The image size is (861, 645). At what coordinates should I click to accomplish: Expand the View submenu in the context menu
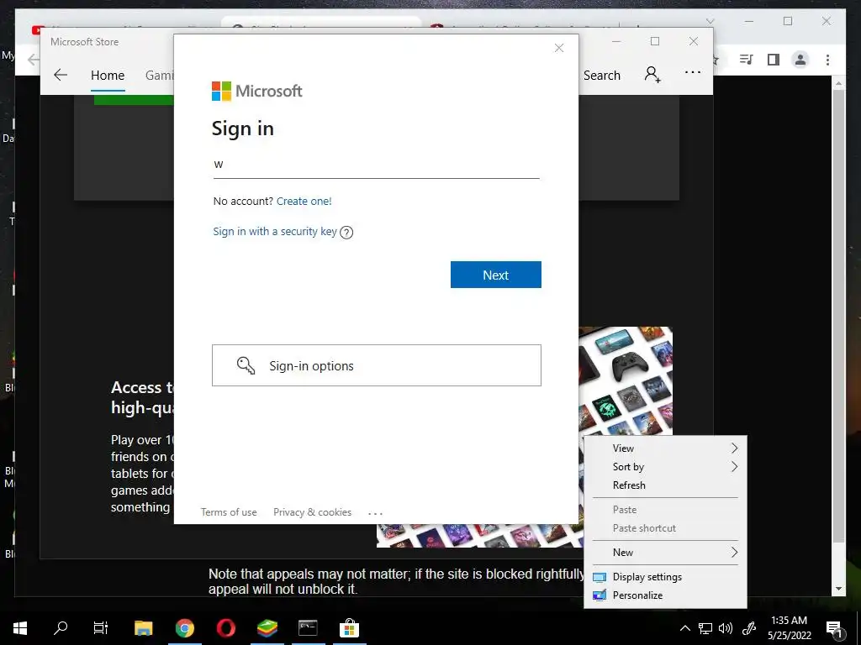tap(665, 448)
